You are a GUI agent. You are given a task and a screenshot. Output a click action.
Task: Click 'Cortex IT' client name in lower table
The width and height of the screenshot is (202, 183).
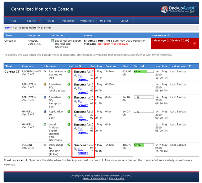[x=12, y=71]
